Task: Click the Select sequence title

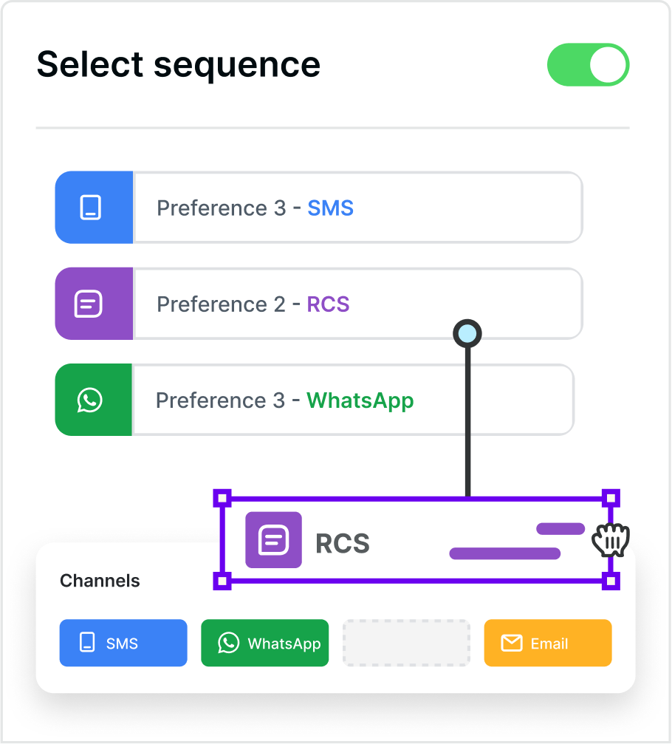Action: (179, 65)
